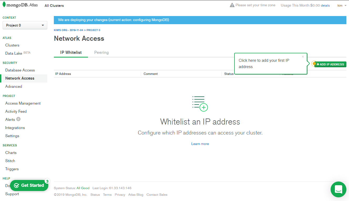Open usage details link
Image resolution: width=349 pixels, height=201 pixels.
(325, 6)
